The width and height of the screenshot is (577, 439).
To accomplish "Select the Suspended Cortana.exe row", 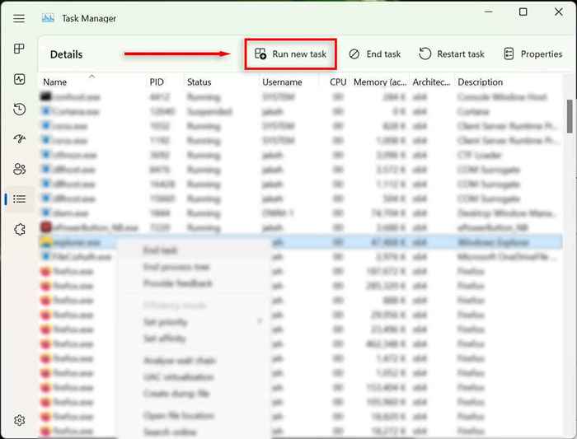I will tap(300, 111).
